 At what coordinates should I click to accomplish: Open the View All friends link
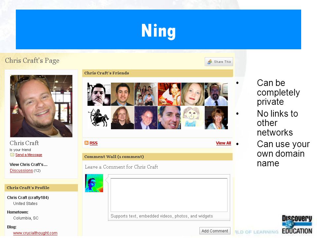224,143
